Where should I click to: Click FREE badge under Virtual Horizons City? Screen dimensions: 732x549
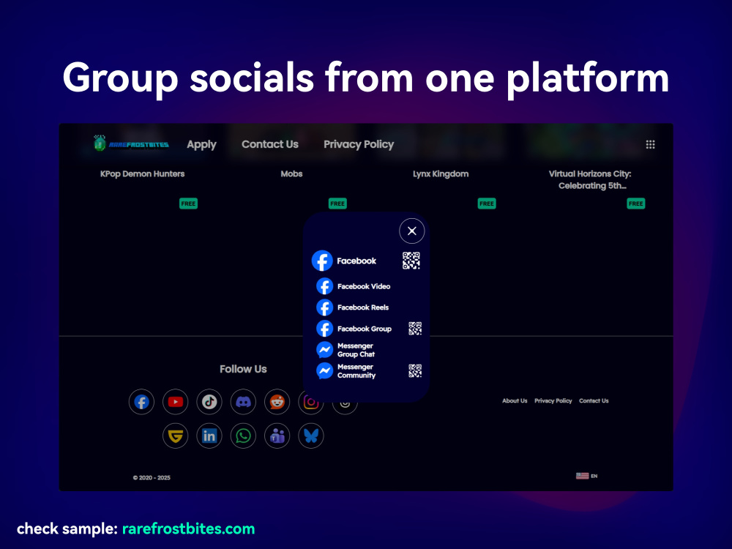[636, 203]
